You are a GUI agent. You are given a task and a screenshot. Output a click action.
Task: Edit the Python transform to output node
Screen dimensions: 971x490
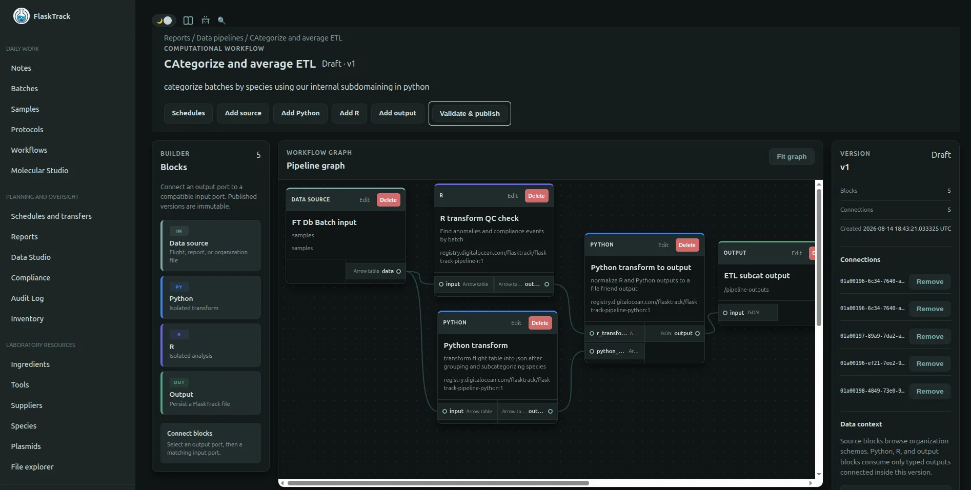click(x=663, y=245)
